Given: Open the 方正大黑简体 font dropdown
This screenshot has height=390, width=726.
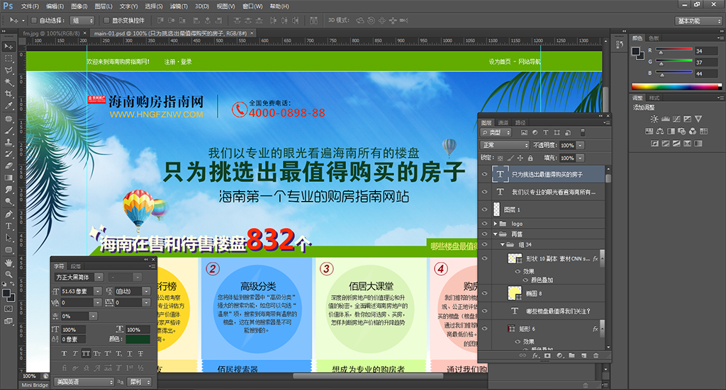Looking at the screenshot, I should [x=99, y=277].
